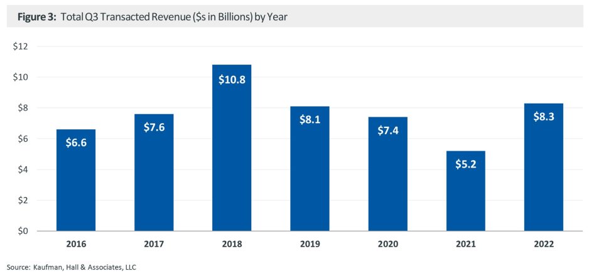The image size is (589, 278).
Task: Select the $10 y-axis label
Action: (x=21, y=77)
